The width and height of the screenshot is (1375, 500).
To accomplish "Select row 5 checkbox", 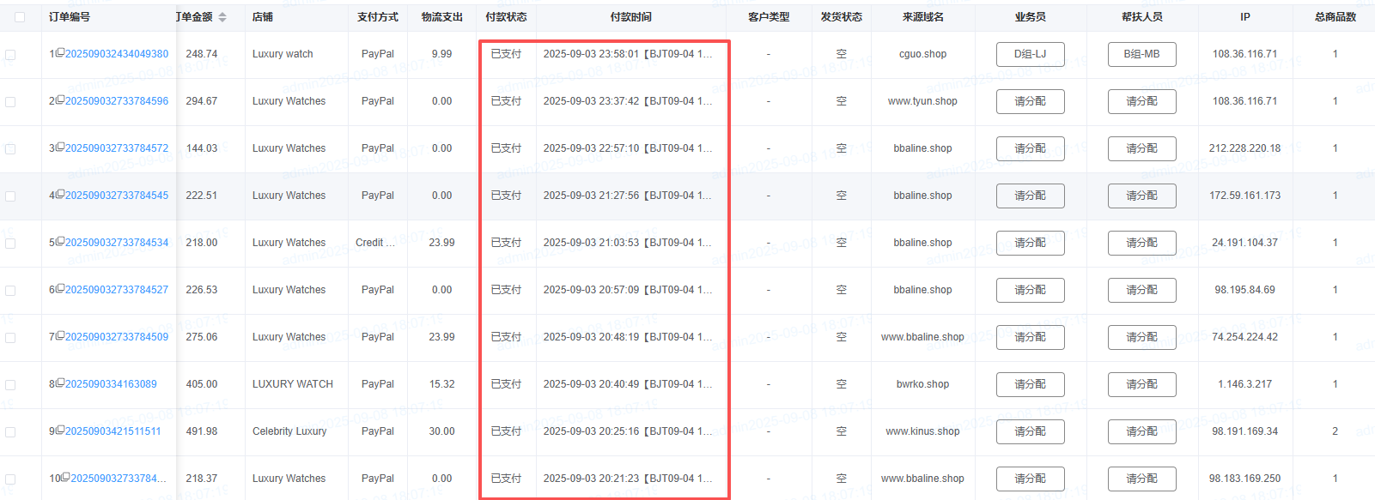I will coord(10,243).
